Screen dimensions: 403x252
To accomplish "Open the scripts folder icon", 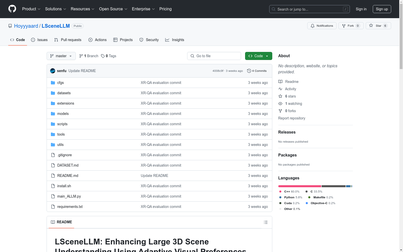I will point(53,124).
